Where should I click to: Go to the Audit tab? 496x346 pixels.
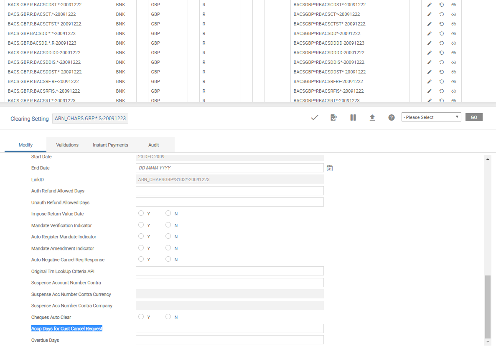(153, 145)
